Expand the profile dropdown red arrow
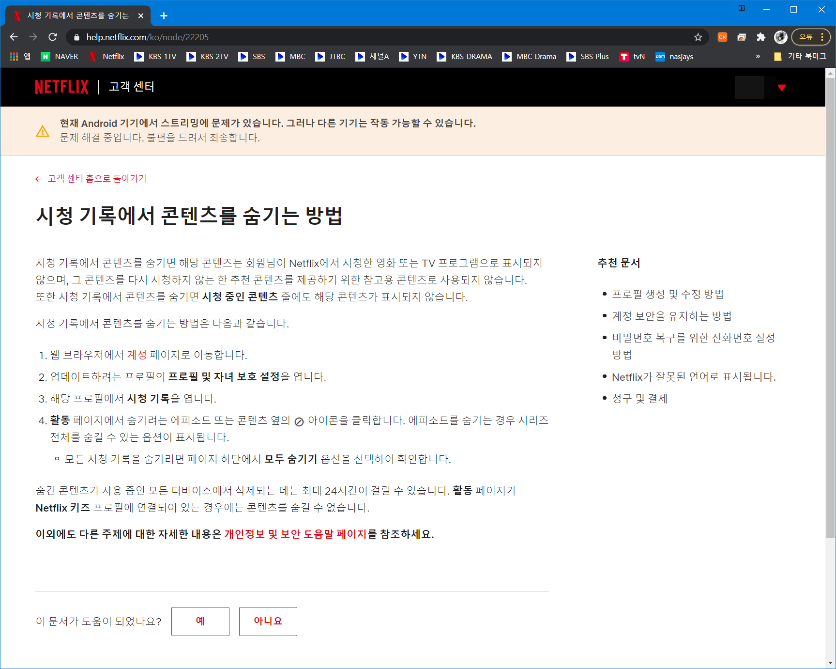 coord(782,88)
